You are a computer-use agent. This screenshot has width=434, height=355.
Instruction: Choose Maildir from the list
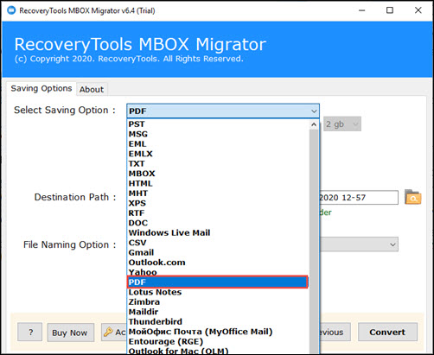pyautogui.click(x=218, y=312)
